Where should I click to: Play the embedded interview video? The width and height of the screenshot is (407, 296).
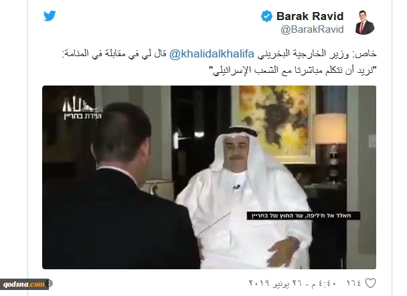[x=210, y=177]
